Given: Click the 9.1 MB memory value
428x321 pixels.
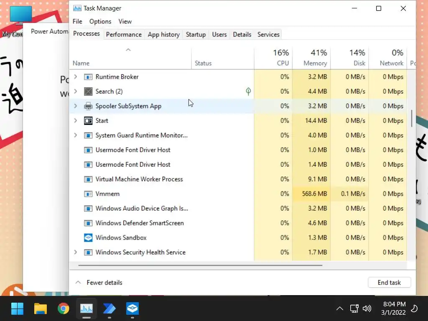Looking at the screenshot, I should pyautogui.click(x=318, y=179).
